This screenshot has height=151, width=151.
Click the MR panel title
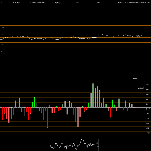click(x=135, y=79)
